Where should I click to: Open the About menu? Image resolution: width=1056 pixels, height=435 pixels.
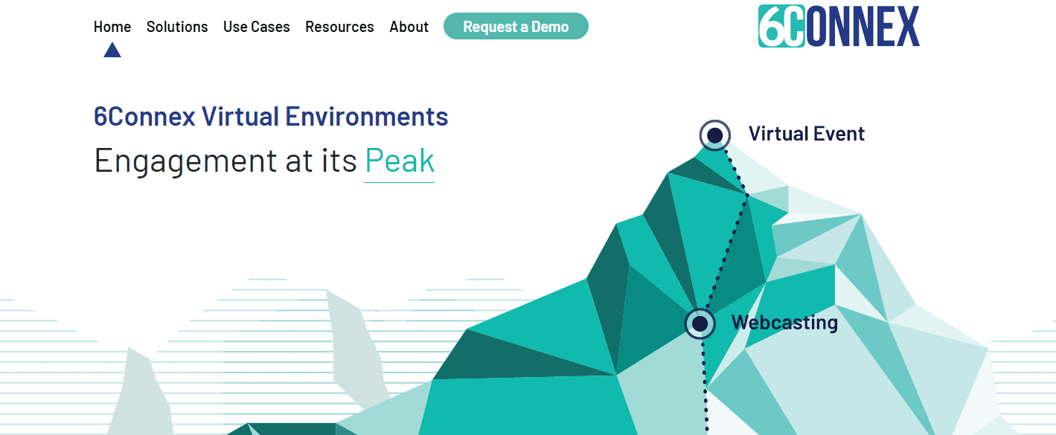tap(409, 27)
